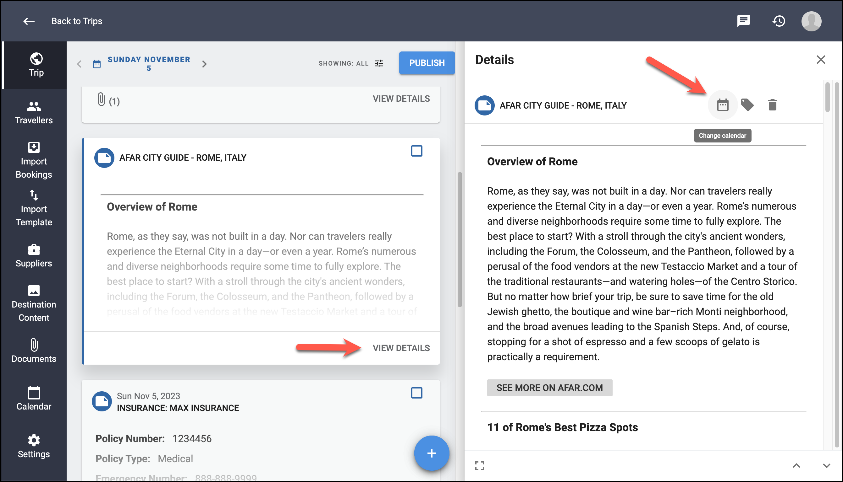This screenshot has height=482, width=843.
Task: Click the Overview of Rome heading in Details
Action: coord(532,162)
